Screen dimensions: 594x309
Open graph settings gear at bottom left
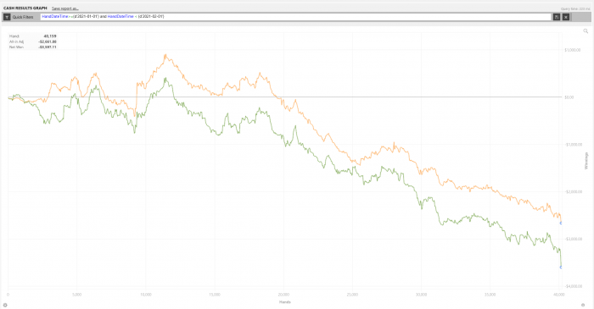5,305
